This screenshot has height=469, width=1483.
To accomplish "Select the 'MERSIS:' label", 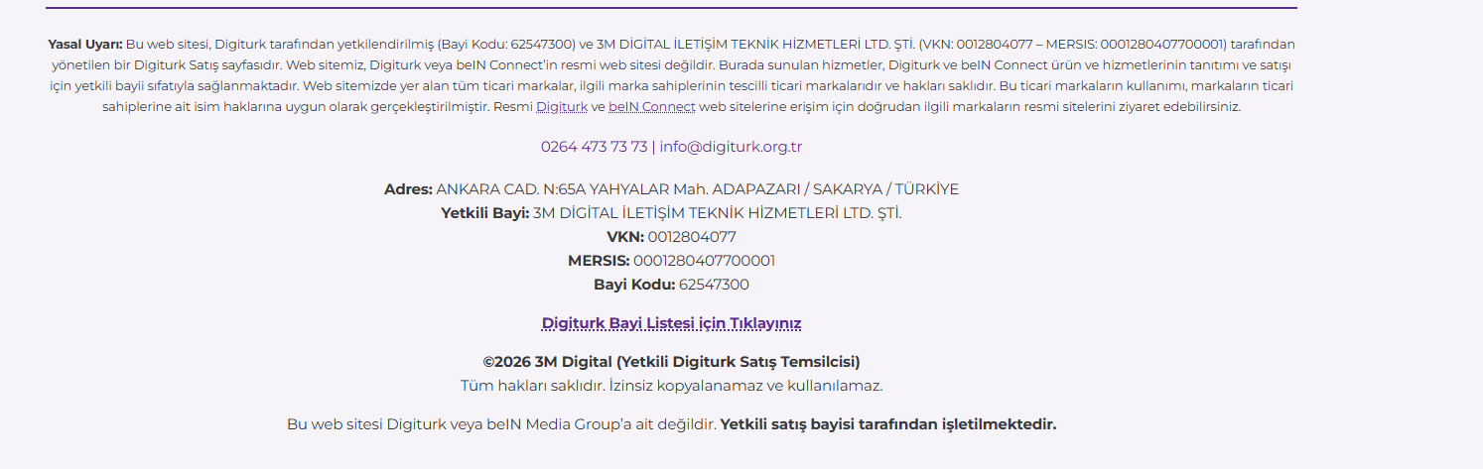I will 599,261.
